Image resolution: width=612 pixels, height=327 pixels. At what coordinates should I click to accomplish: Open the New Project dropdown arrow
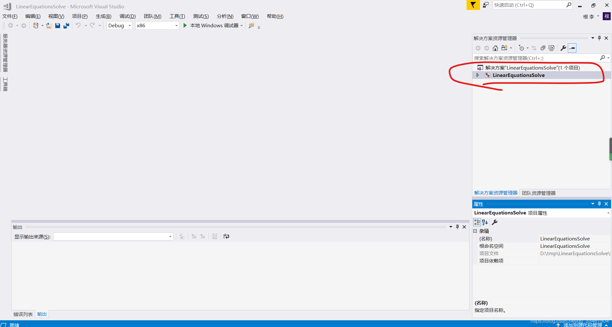[42, 25]
